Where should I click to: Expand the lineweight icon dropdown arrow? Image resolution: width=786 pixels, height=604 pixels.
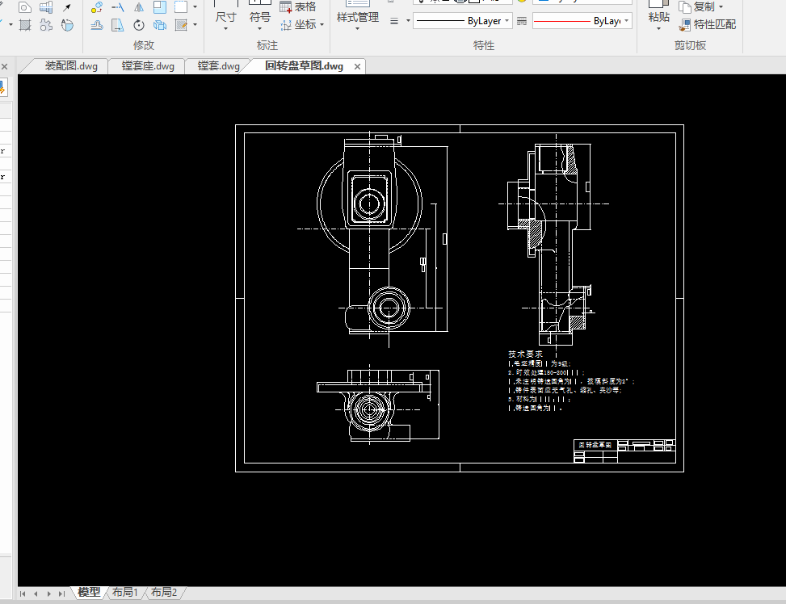coord(408,21)
